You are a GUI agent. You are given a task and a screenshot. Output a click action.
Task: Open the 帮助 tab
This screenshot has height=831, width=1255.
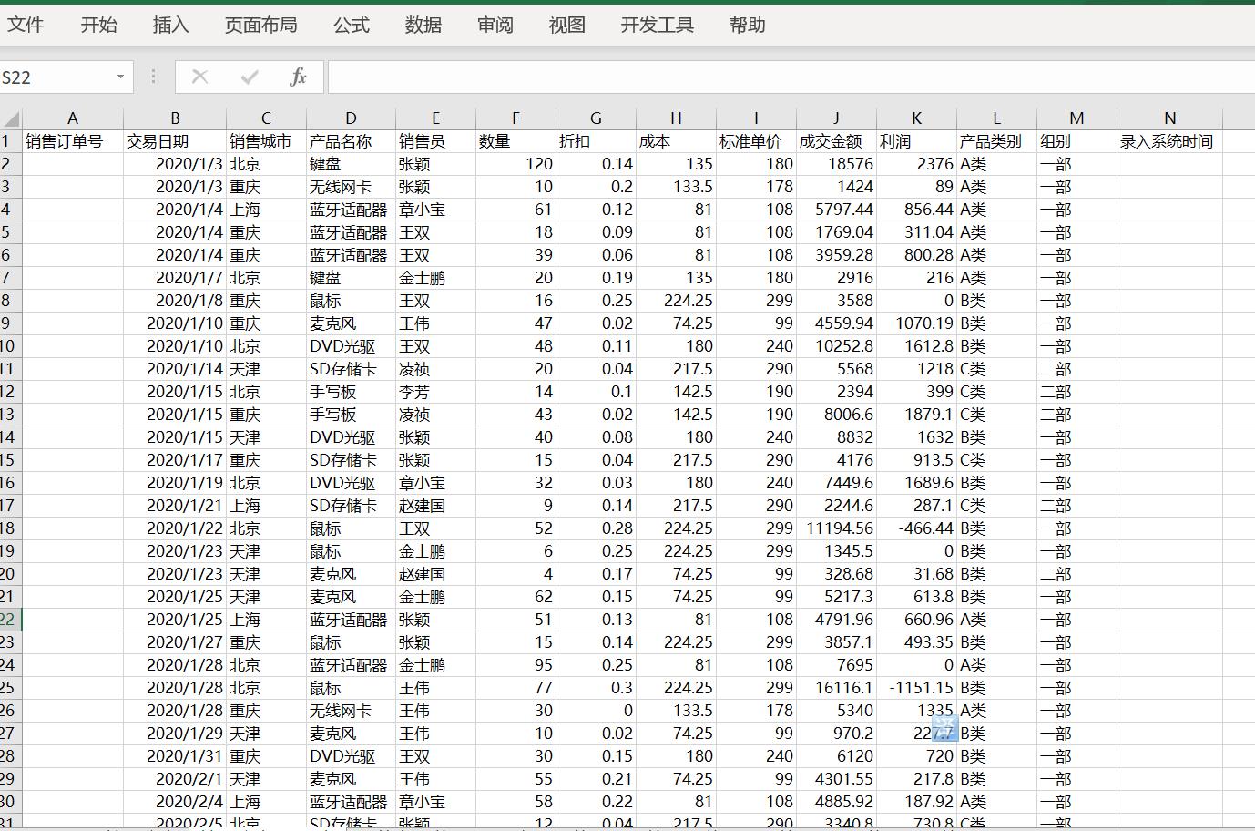[747, 26]
